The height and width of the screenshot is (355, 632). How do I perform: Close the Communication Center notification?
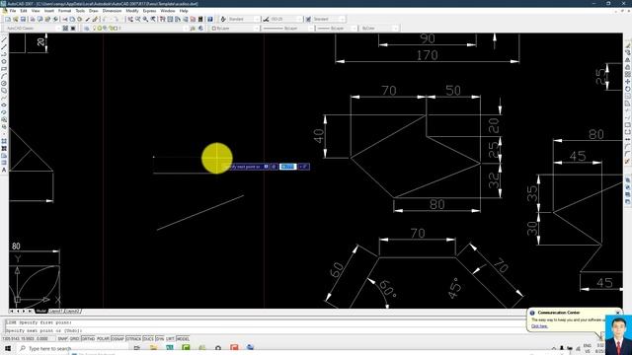pyautogui.click(x=618, y=313)
